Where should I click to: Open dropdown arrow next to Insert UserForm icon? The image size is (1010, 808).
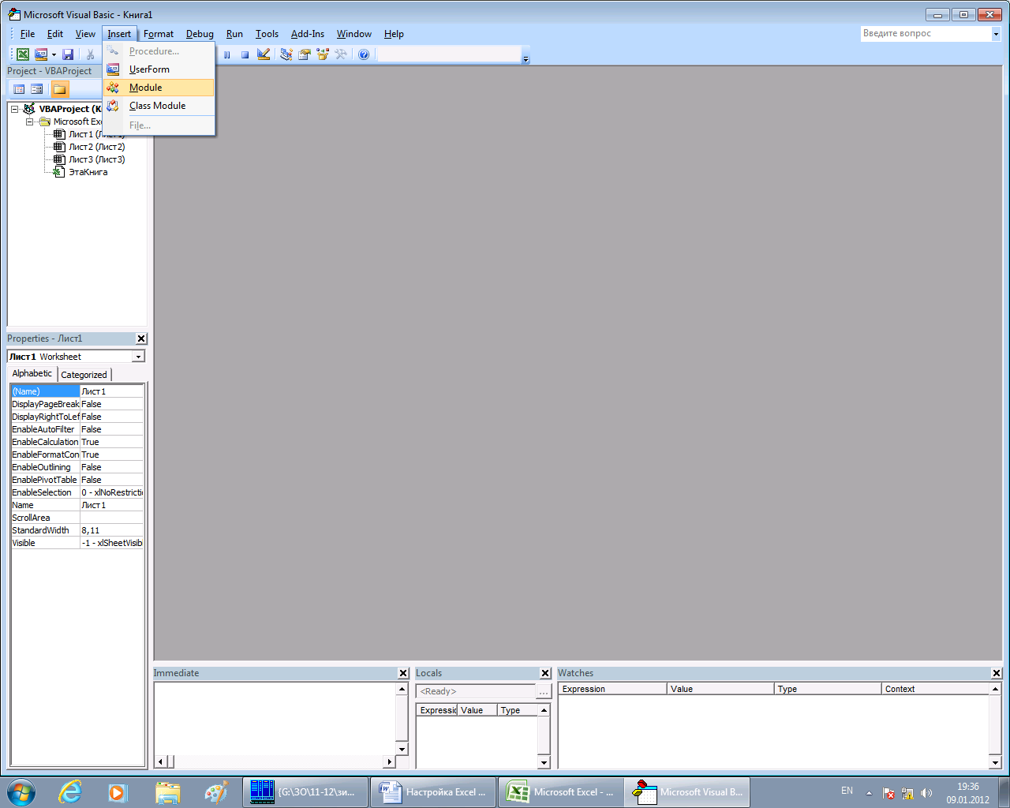point(54,54)
